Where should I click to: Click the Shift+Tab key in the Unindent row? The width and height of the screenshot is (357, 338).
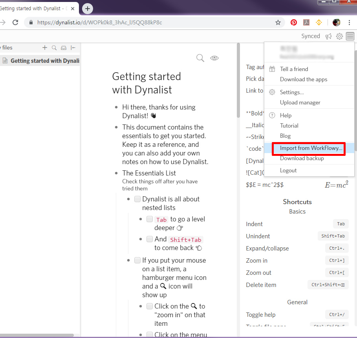[x=333, y=236]
